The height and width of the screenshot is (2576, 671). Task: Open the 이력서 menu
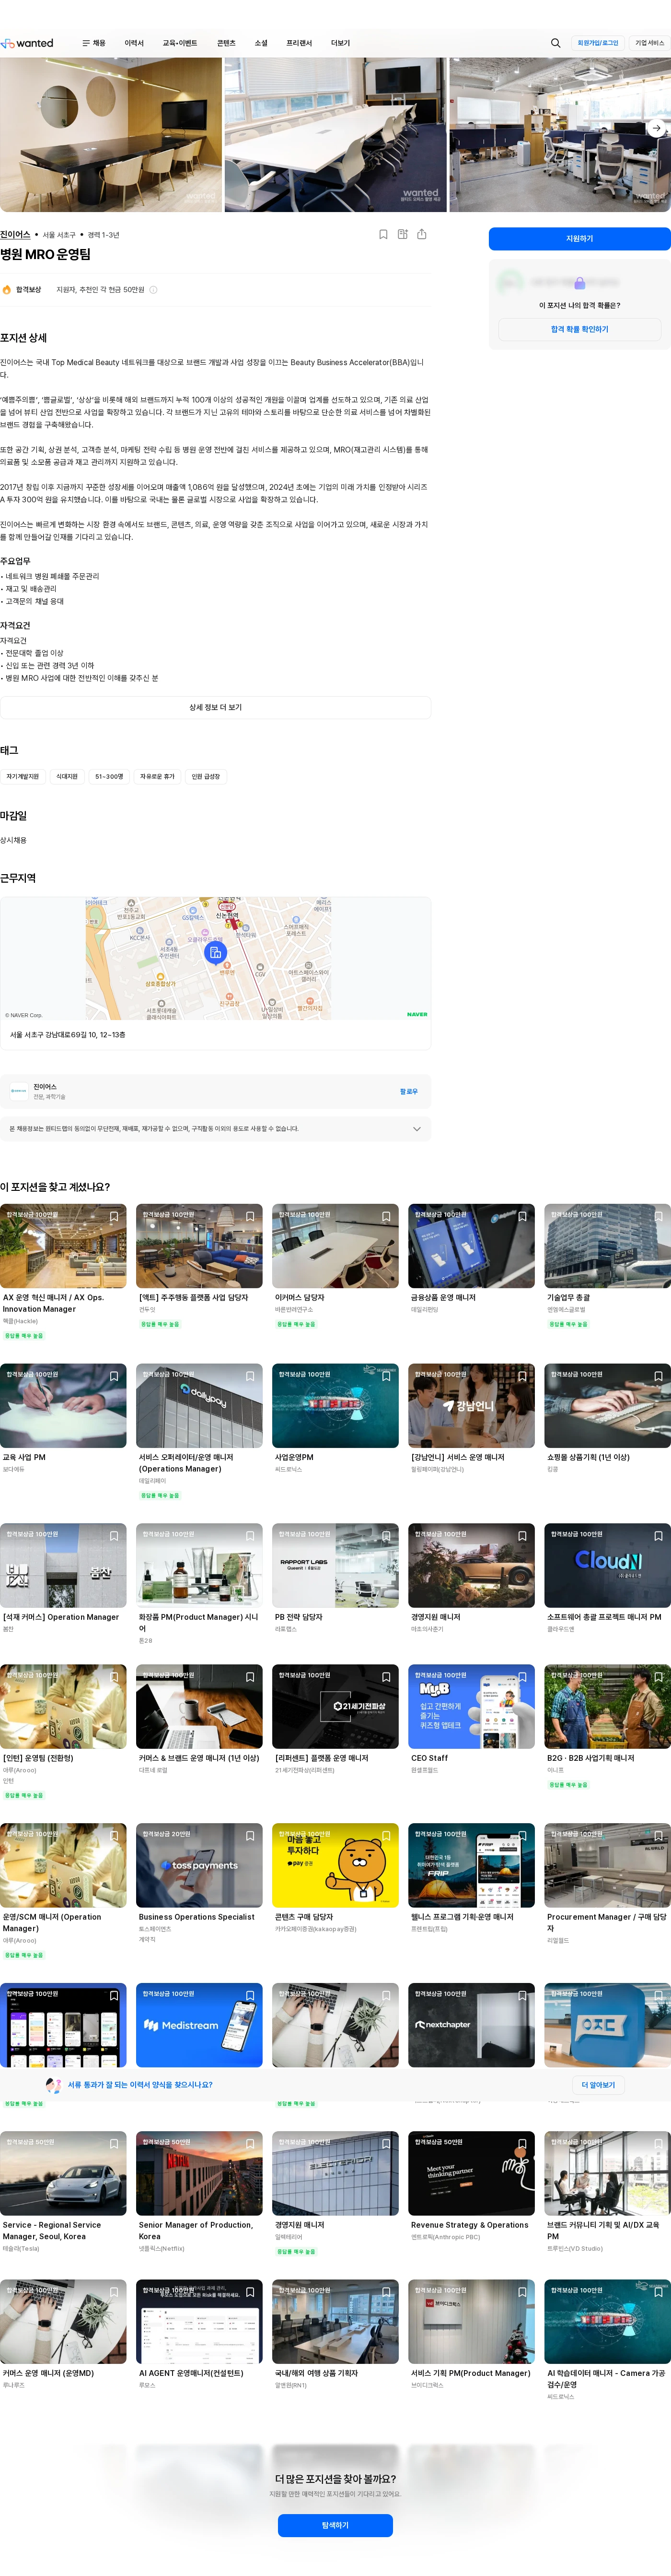(x=134, y=43)
